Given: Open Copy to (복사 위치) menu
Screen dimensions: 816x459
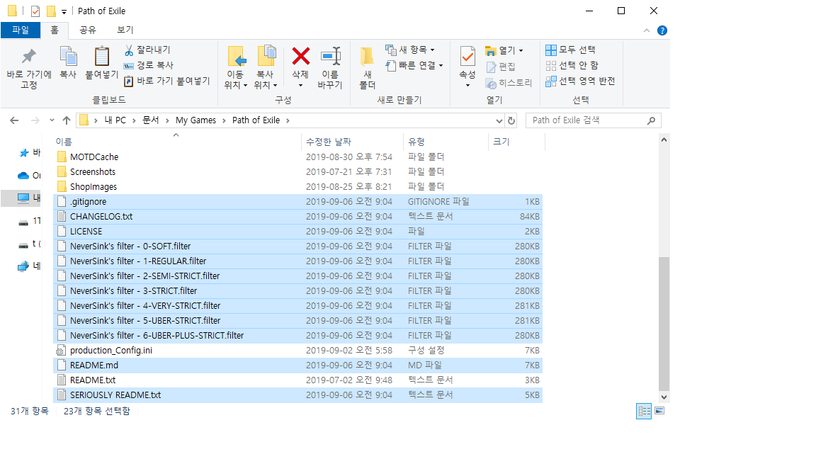Looking at the screenshot, I should click(x=266, y=68).
